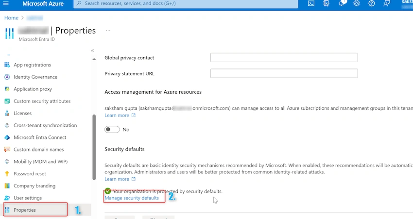Click the Search resources, services, and docs box
This screenshot has width=413, height=219.
[x=186, y=4]
